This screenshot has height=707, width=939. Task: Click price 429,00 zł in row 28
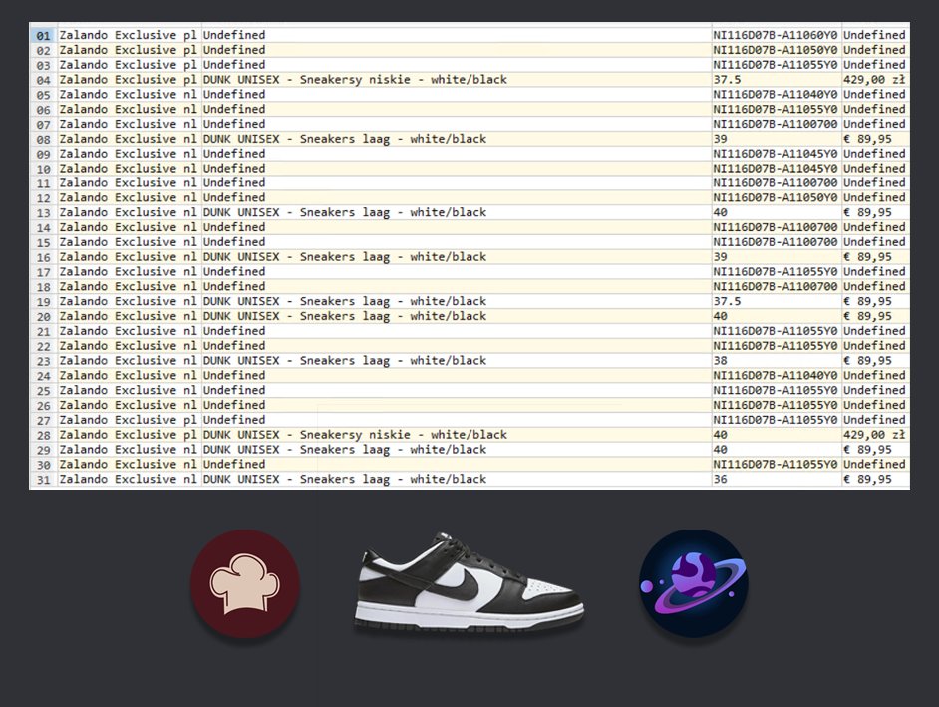coord(874,435)
